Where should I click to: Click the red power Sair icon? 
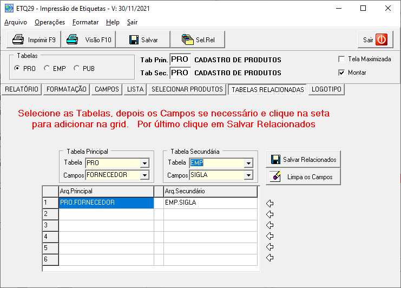coord(382,40)
